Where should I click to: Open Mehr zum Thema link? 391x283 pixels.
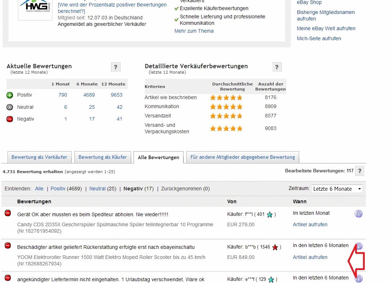(194, 31)
